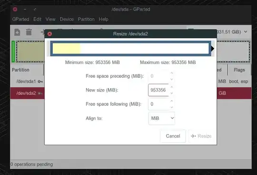Increase the New size value

(172, 87)
